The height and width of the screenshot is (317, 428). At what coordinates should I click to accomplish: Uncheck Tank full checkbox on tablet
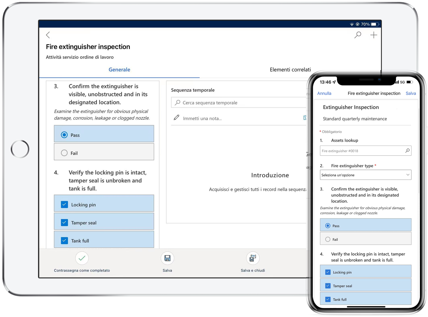(64, 241)
